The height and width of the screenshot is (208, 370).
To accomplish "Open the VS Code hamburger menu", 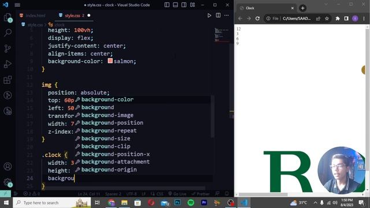I will [x=17, y=5].
